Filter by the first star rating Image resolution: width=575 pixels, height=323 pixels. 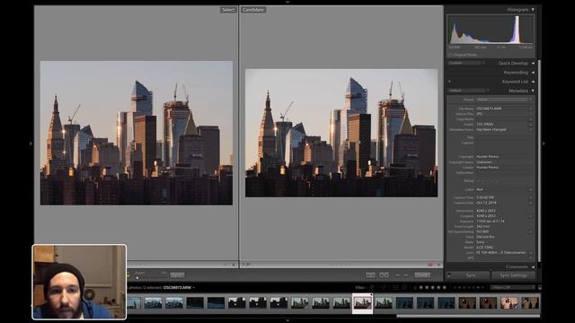(421, 287)
